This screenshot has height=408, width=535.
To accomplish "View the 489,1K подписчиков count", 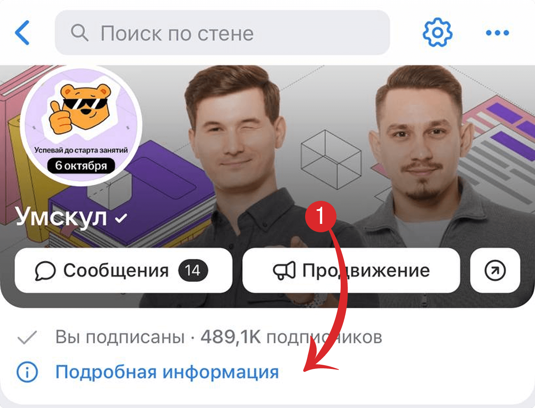I will coord(291,337).
